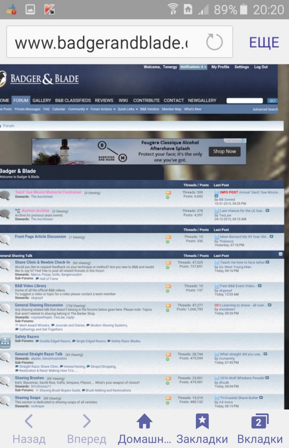Click the Safety Razors category icon

click(5, 342)
